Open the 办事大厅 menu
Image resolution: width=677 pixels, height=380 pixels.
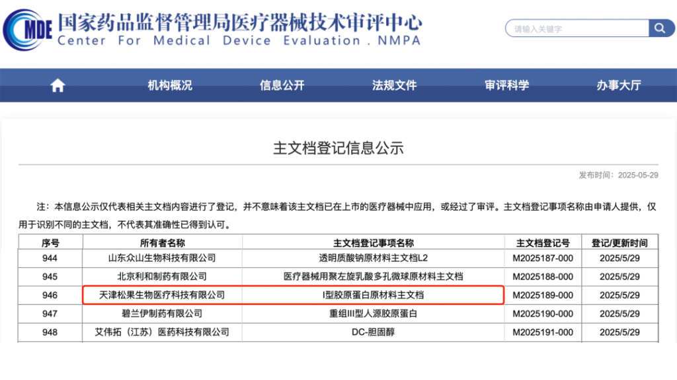tap(619, 85)
